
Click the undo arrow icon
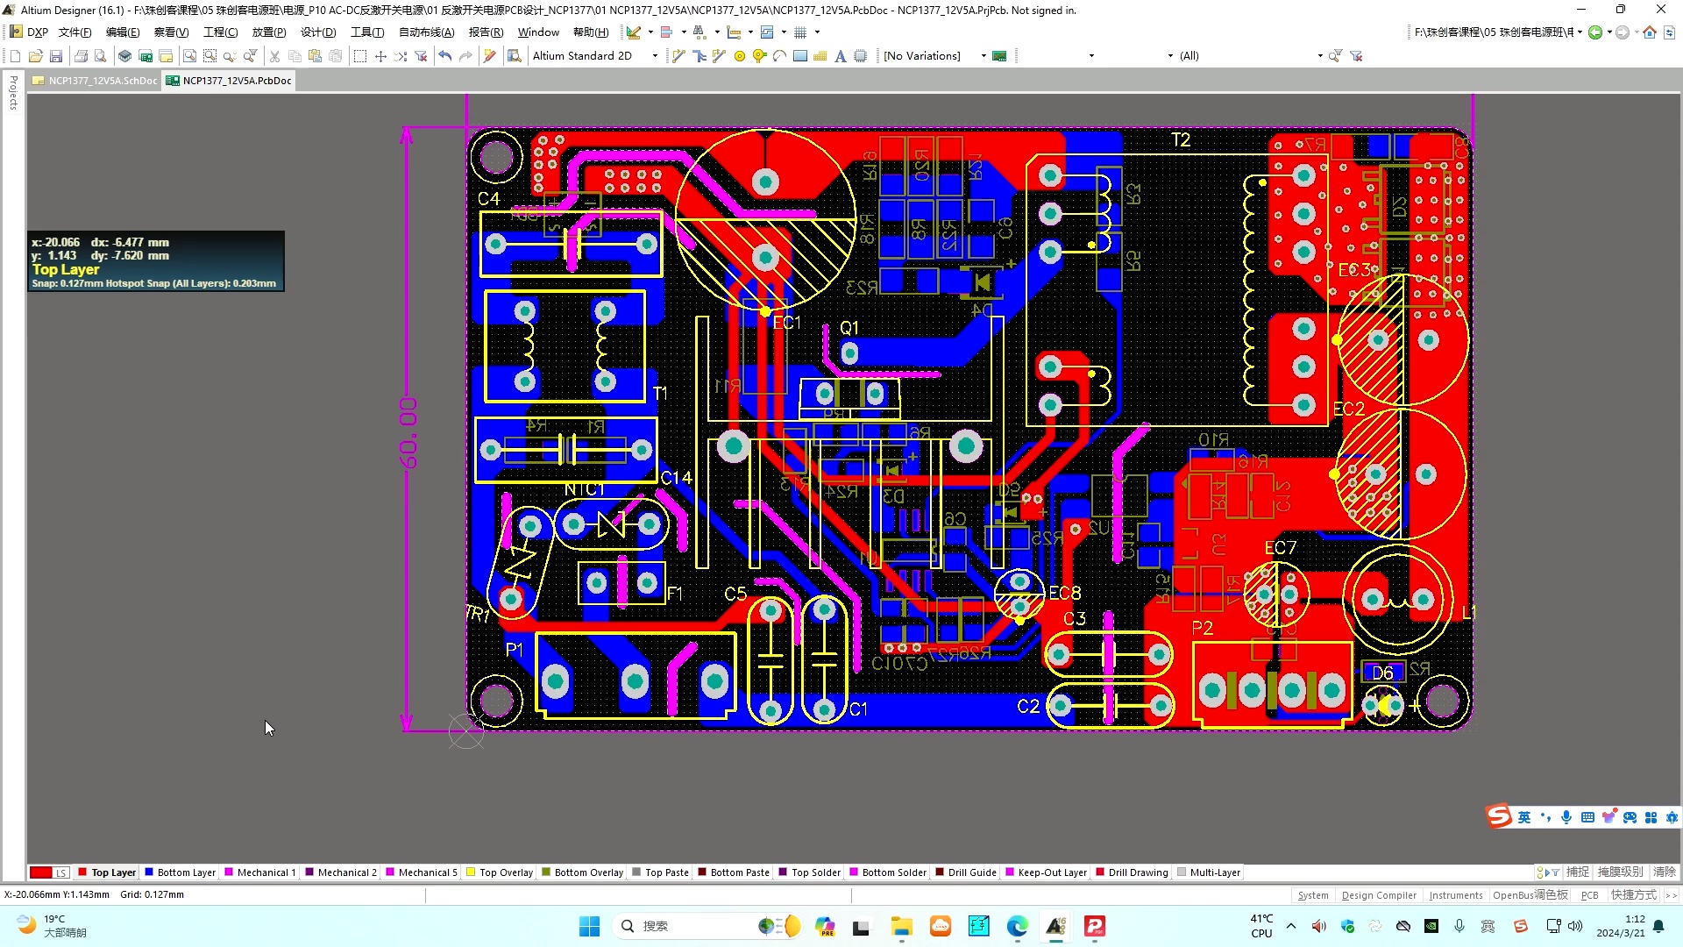point(445,56)
